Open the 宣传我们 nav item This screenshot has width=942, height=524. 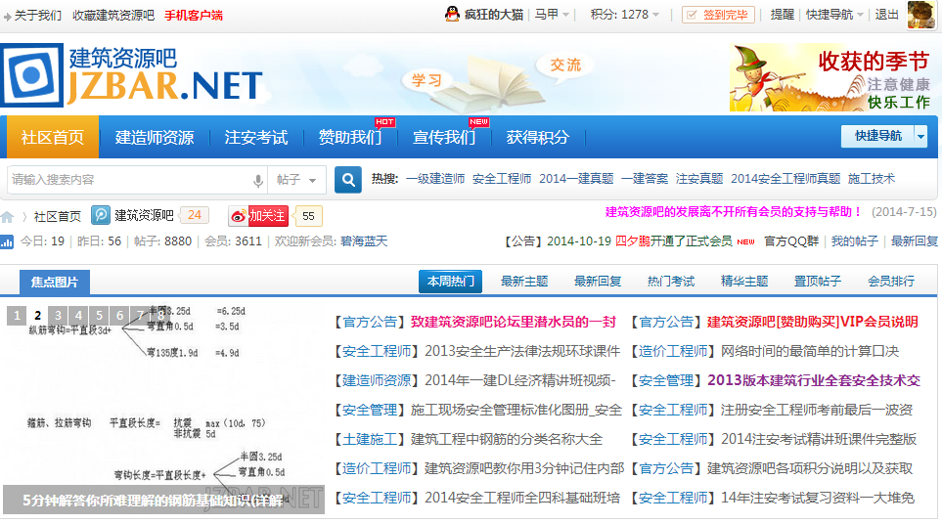444,138
